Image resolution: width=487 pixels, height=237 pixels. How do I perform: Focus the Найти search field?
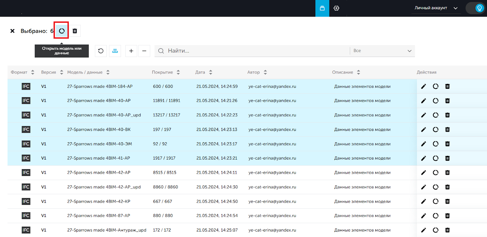coord(252,51)
